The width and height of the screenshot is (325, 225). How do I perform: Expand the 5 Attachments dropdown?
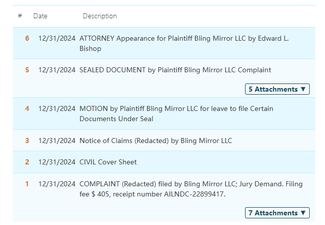[277, 89]
